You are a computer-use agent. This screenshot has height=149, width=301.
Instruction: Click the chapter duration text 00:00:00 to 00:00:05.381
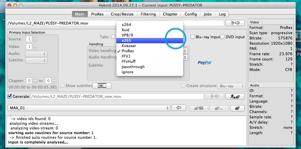(33, 87)
